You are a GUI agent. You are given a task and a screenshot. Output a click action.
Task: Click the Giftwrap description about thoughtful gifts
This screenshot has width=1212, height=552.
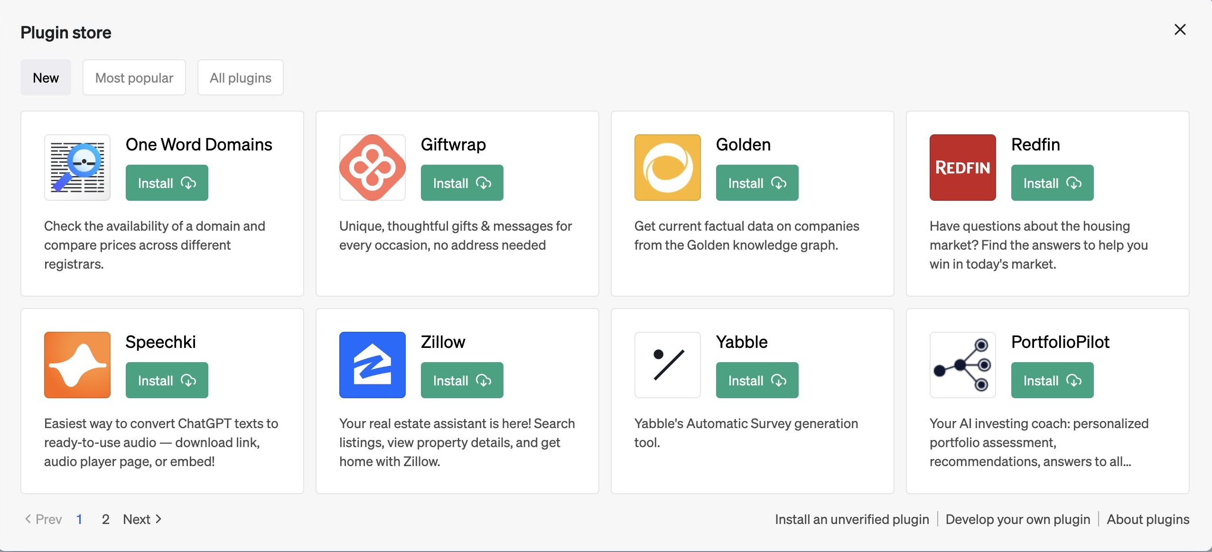(x=456, y=235)
